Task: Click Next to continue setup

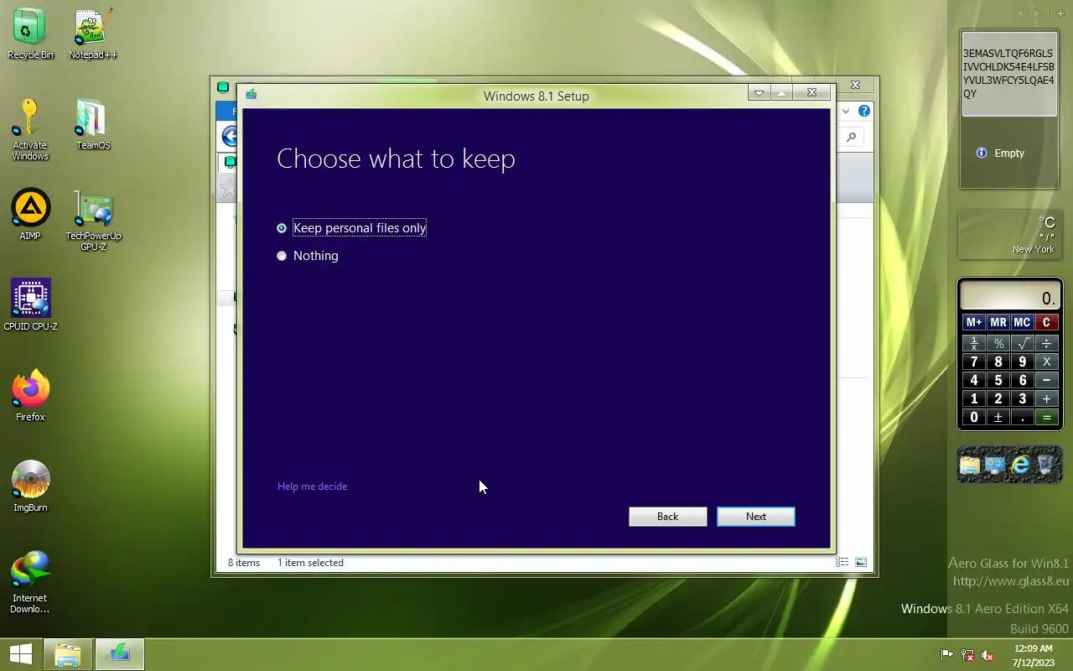Action: [x=756, y=517]
